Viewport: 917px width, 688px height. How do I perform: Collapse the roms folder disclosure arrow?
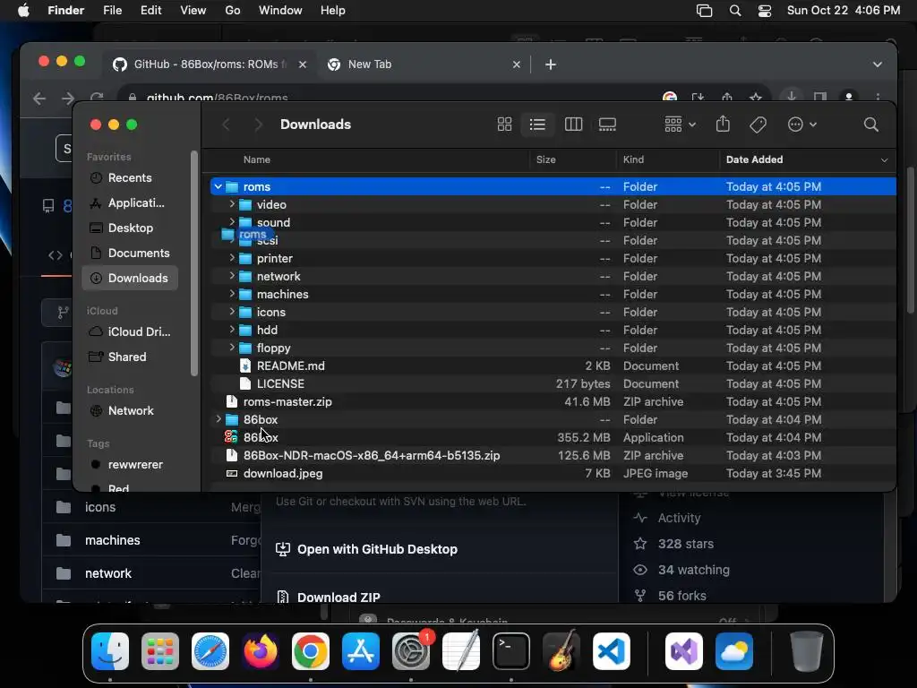[x=219, y=186]
